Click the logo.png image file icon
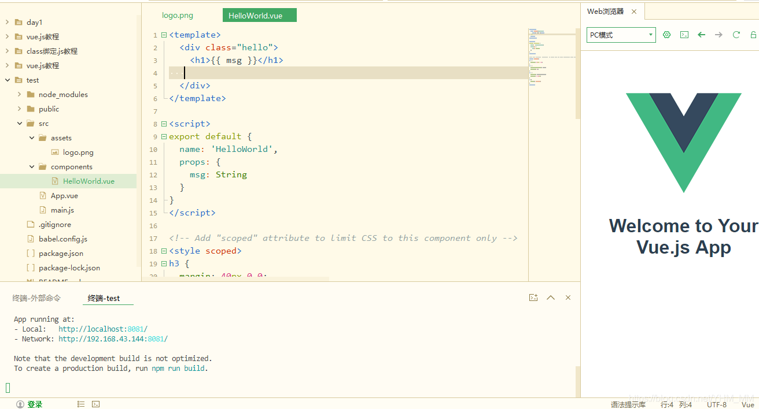Image resolution: width=759 pixels, height=409 pixels. tap(55, 153)
